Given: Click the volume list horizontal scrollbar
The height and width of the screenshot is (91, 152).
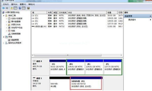Looking at the screenshot, I should [68, 55].
